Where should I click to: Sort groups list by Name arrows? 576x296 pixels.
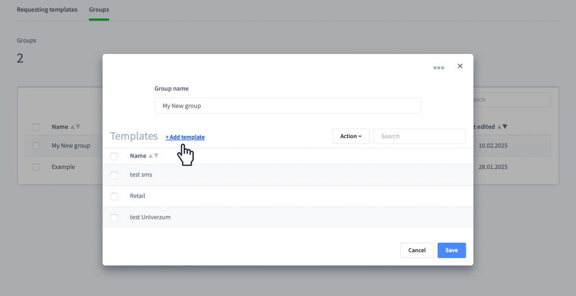click(75, 126)
